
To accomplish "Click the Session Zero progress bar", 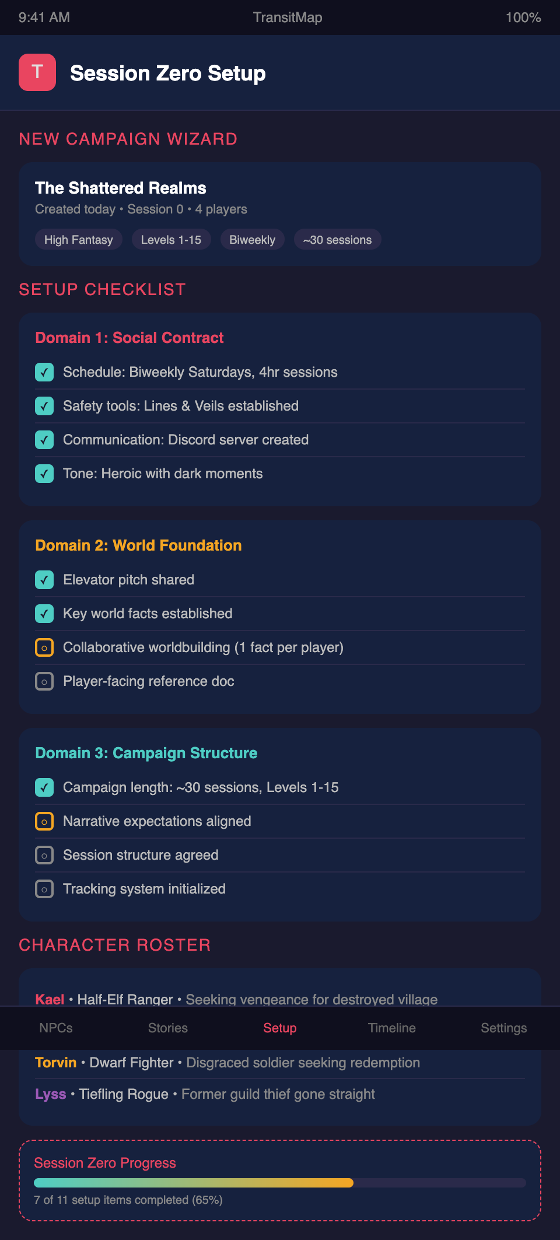I will pos(280,1183).
